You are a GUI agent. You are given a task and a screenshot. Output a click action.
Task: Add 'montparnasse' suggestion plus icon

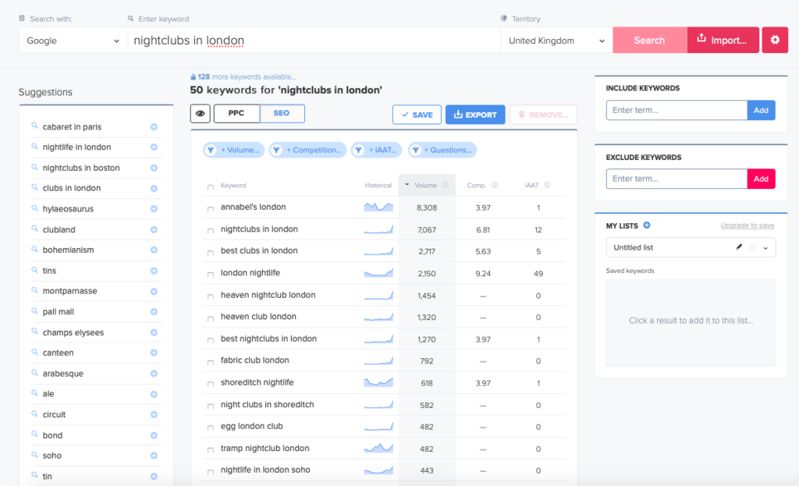click(x=154, y=292)
